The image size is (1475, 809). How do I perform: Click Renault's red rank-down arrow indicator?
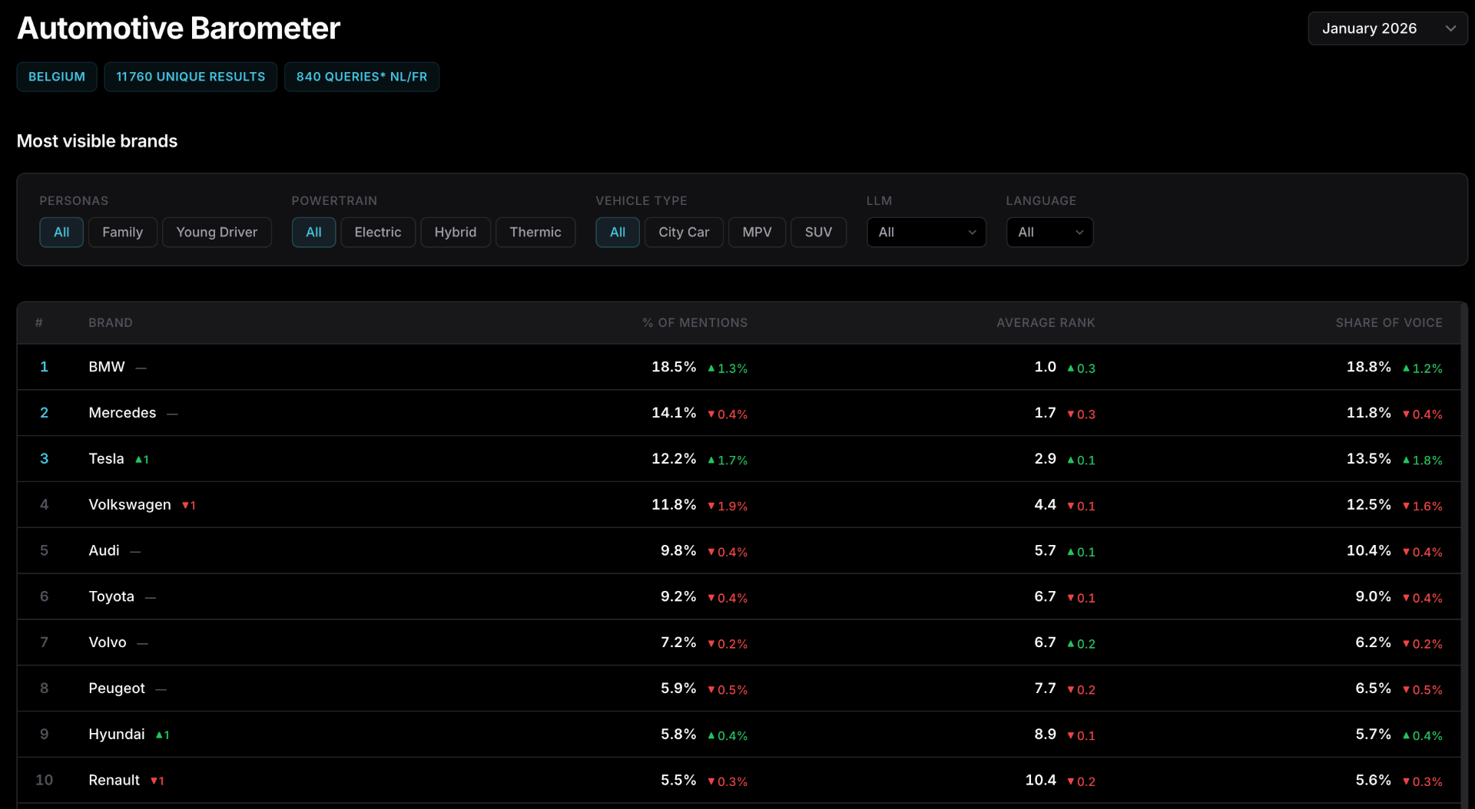click(157, 781)
